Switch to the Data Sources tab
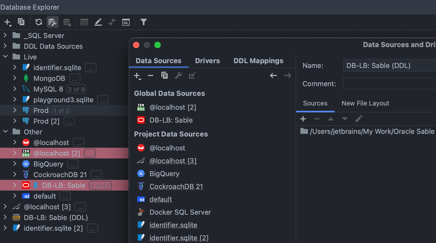 tap(159, 61)
